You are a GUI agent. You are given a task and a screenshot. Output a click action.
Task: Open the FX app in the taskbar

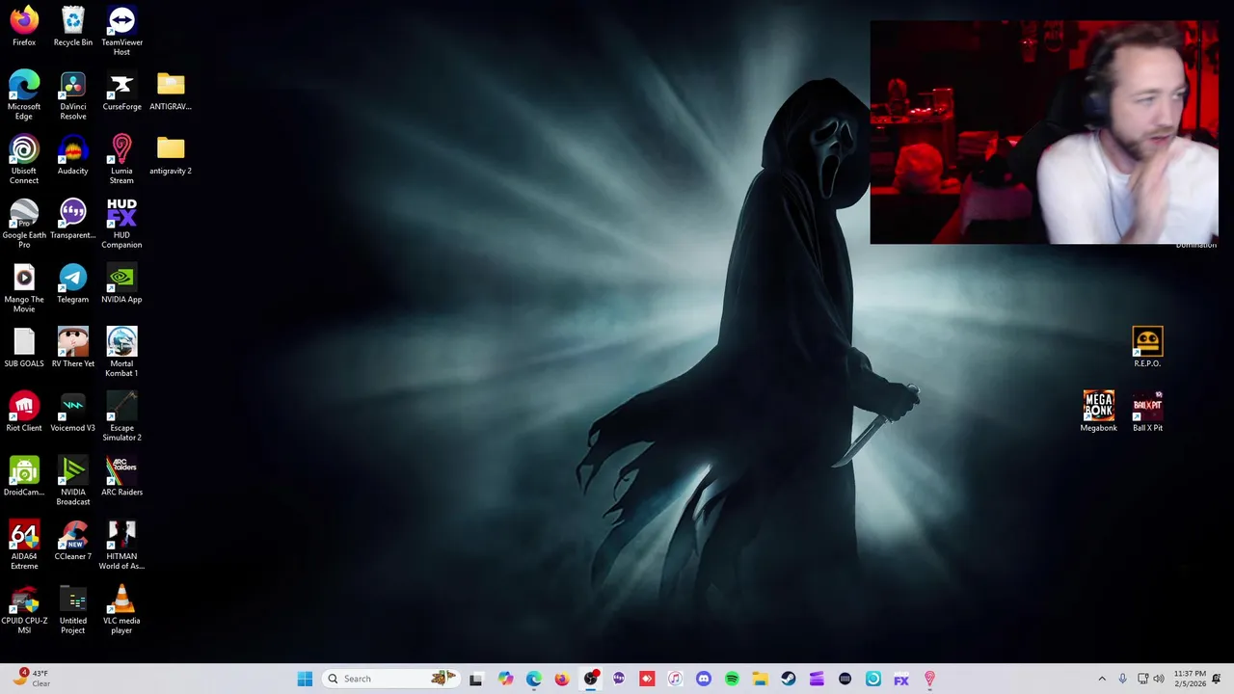coord(901,679)
